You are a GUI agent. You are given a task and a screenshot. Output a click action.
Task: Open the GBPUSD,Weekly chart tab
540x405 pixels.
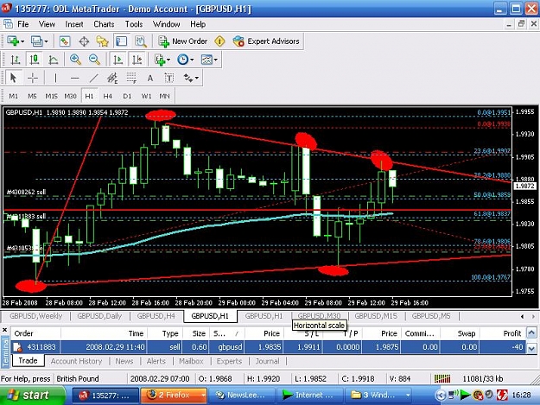click(35, 316)
